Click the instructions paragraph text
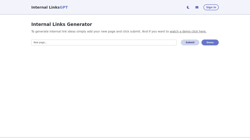 [100, 31]
